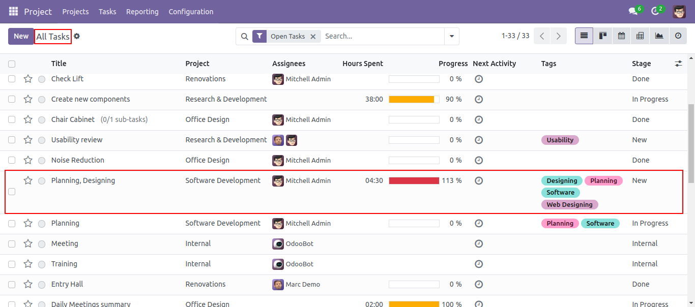
Task: Sort by Project column header
Action: (197, 64)
